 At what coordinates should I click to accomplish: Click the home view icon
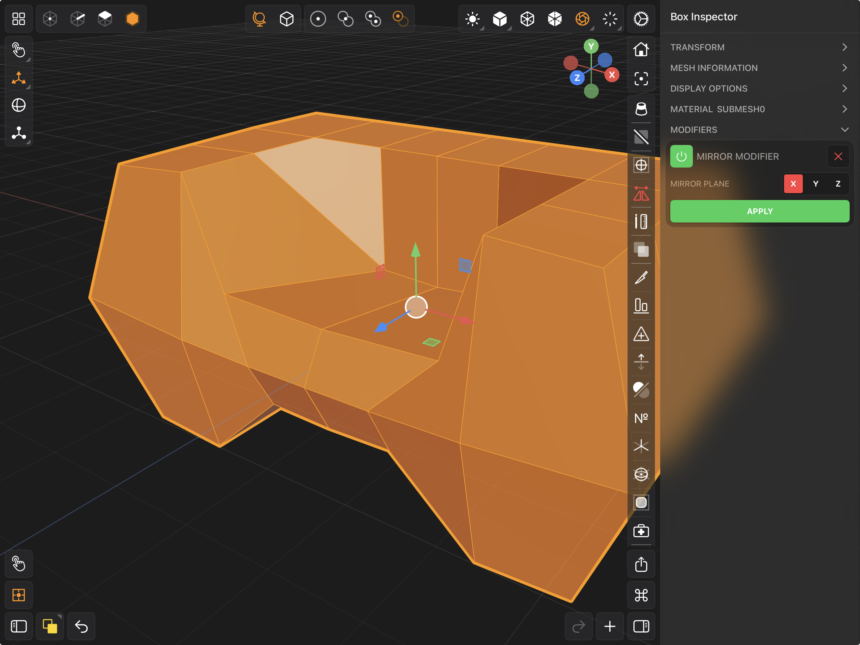(x=641, y=49)
